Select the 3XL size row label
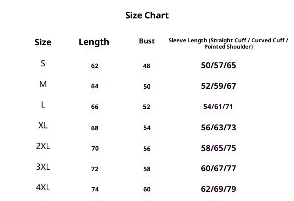 [43, 167]
